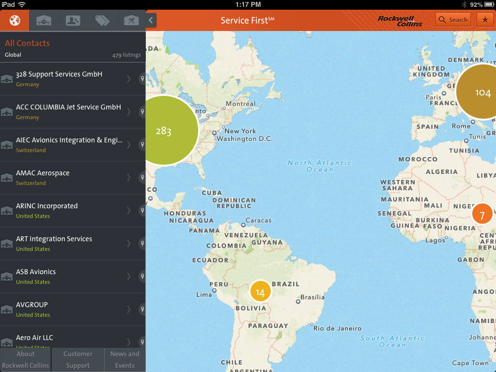
Task: Click the Search button
Action: click(x=453, y=20)
